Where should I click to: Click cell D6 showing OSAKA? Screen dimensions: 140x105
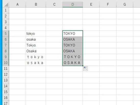(73, 39)
